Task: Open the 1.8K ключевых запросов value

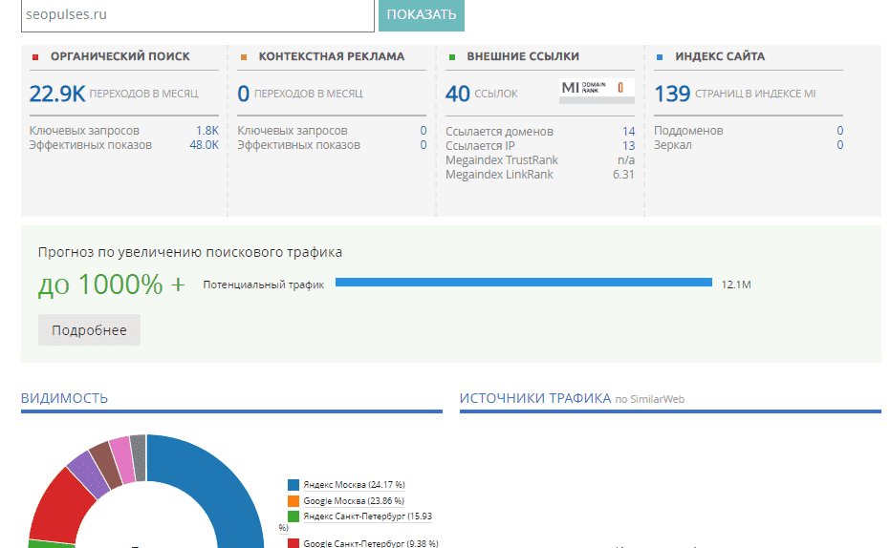Action: [x=207, y=131]
